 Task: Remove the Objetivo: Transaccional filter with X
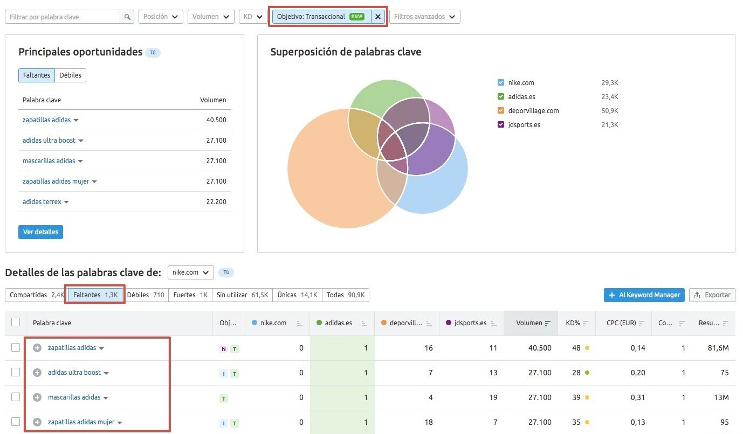[378, 17]
